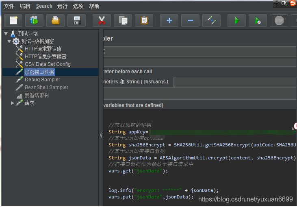
Task: Select the 测试--数据加密 thread group
Action: pyautogui.click(x=37, y=41)
